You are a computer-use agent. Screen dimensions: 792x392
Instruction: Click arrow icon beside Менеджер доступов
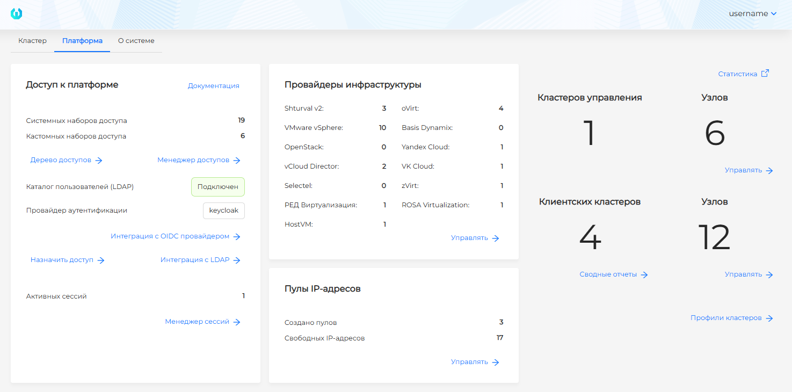tap(237, 161)
